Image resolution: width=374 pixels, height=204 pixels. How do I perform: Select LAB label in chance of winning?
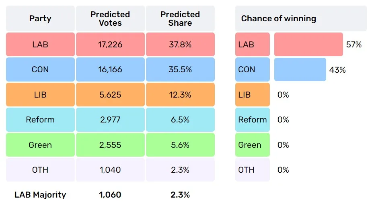[253, 44]
